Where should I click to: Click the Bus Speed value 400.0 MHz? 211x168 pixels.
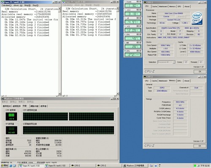click(165, 52)
